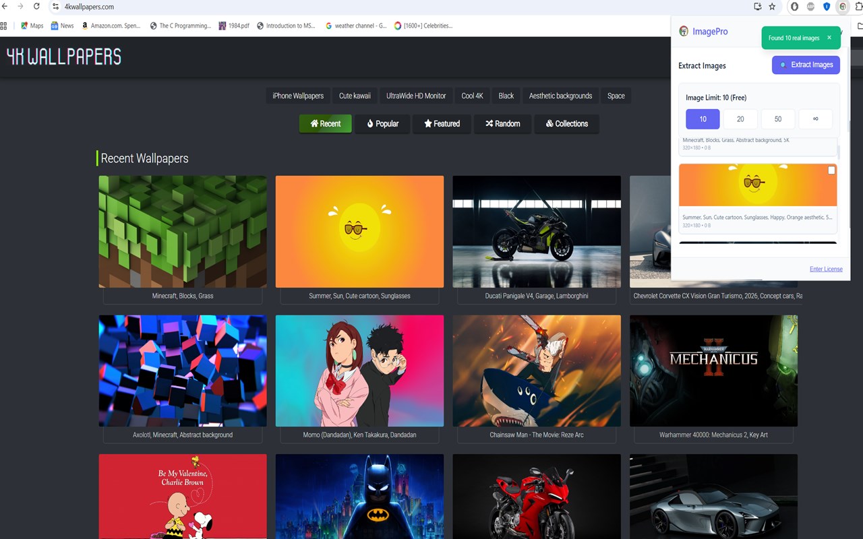Viewport: 863px width, 539px height.
Task: Click the Summer Sun preview in ImagePro
Action: click(x=758, y=185)
